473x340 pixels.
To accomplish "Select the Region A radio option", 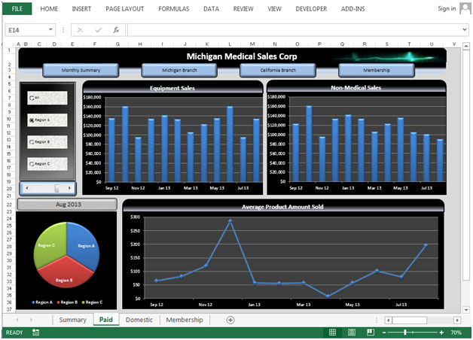I will (47, 120).
